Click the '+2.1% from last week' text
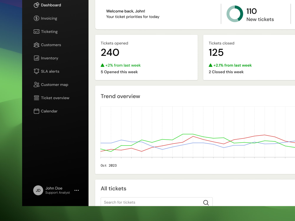 point(232,65)
